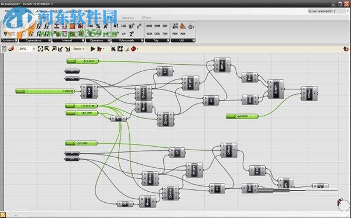Open the Help menu
Image resolution: width=351 pixels, height=218 pixels.
(87, 11)
